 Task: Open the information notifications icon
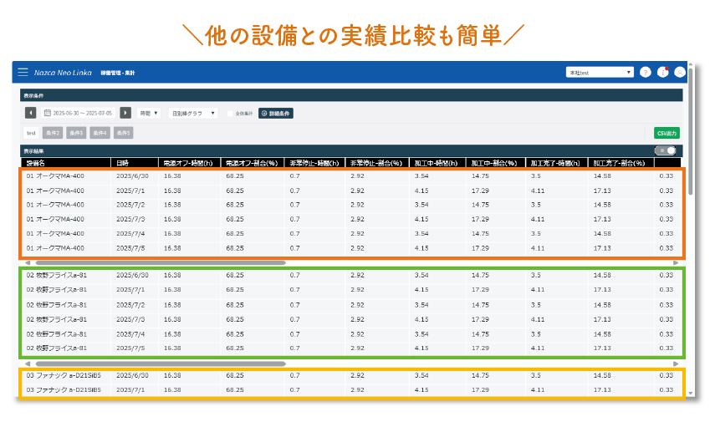662,72
